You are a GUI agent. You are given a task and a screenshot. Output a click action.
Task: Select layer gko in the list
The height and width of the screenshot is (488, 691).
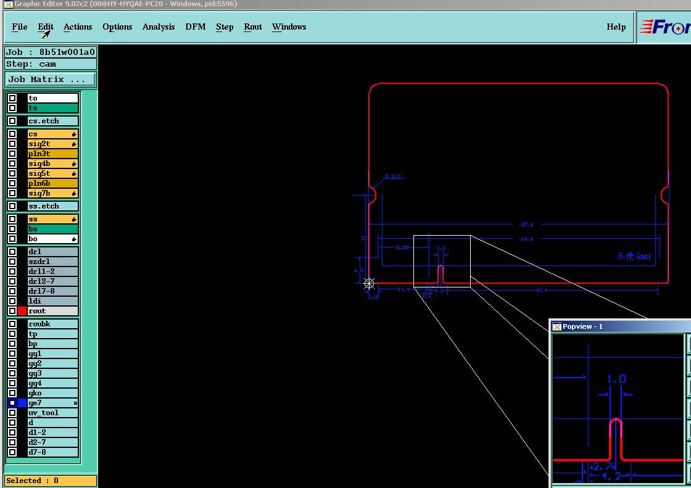tap(52, 393)
